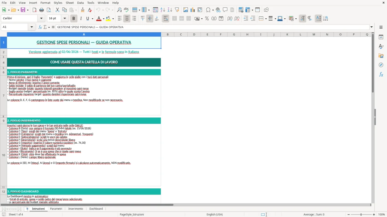
Task: Align cell text right
Action: coord(134,19)
